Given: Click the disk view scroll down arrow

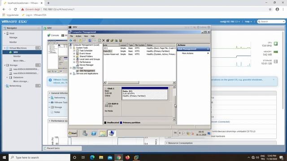Looking at the screenshot, I should pos(174,119).
